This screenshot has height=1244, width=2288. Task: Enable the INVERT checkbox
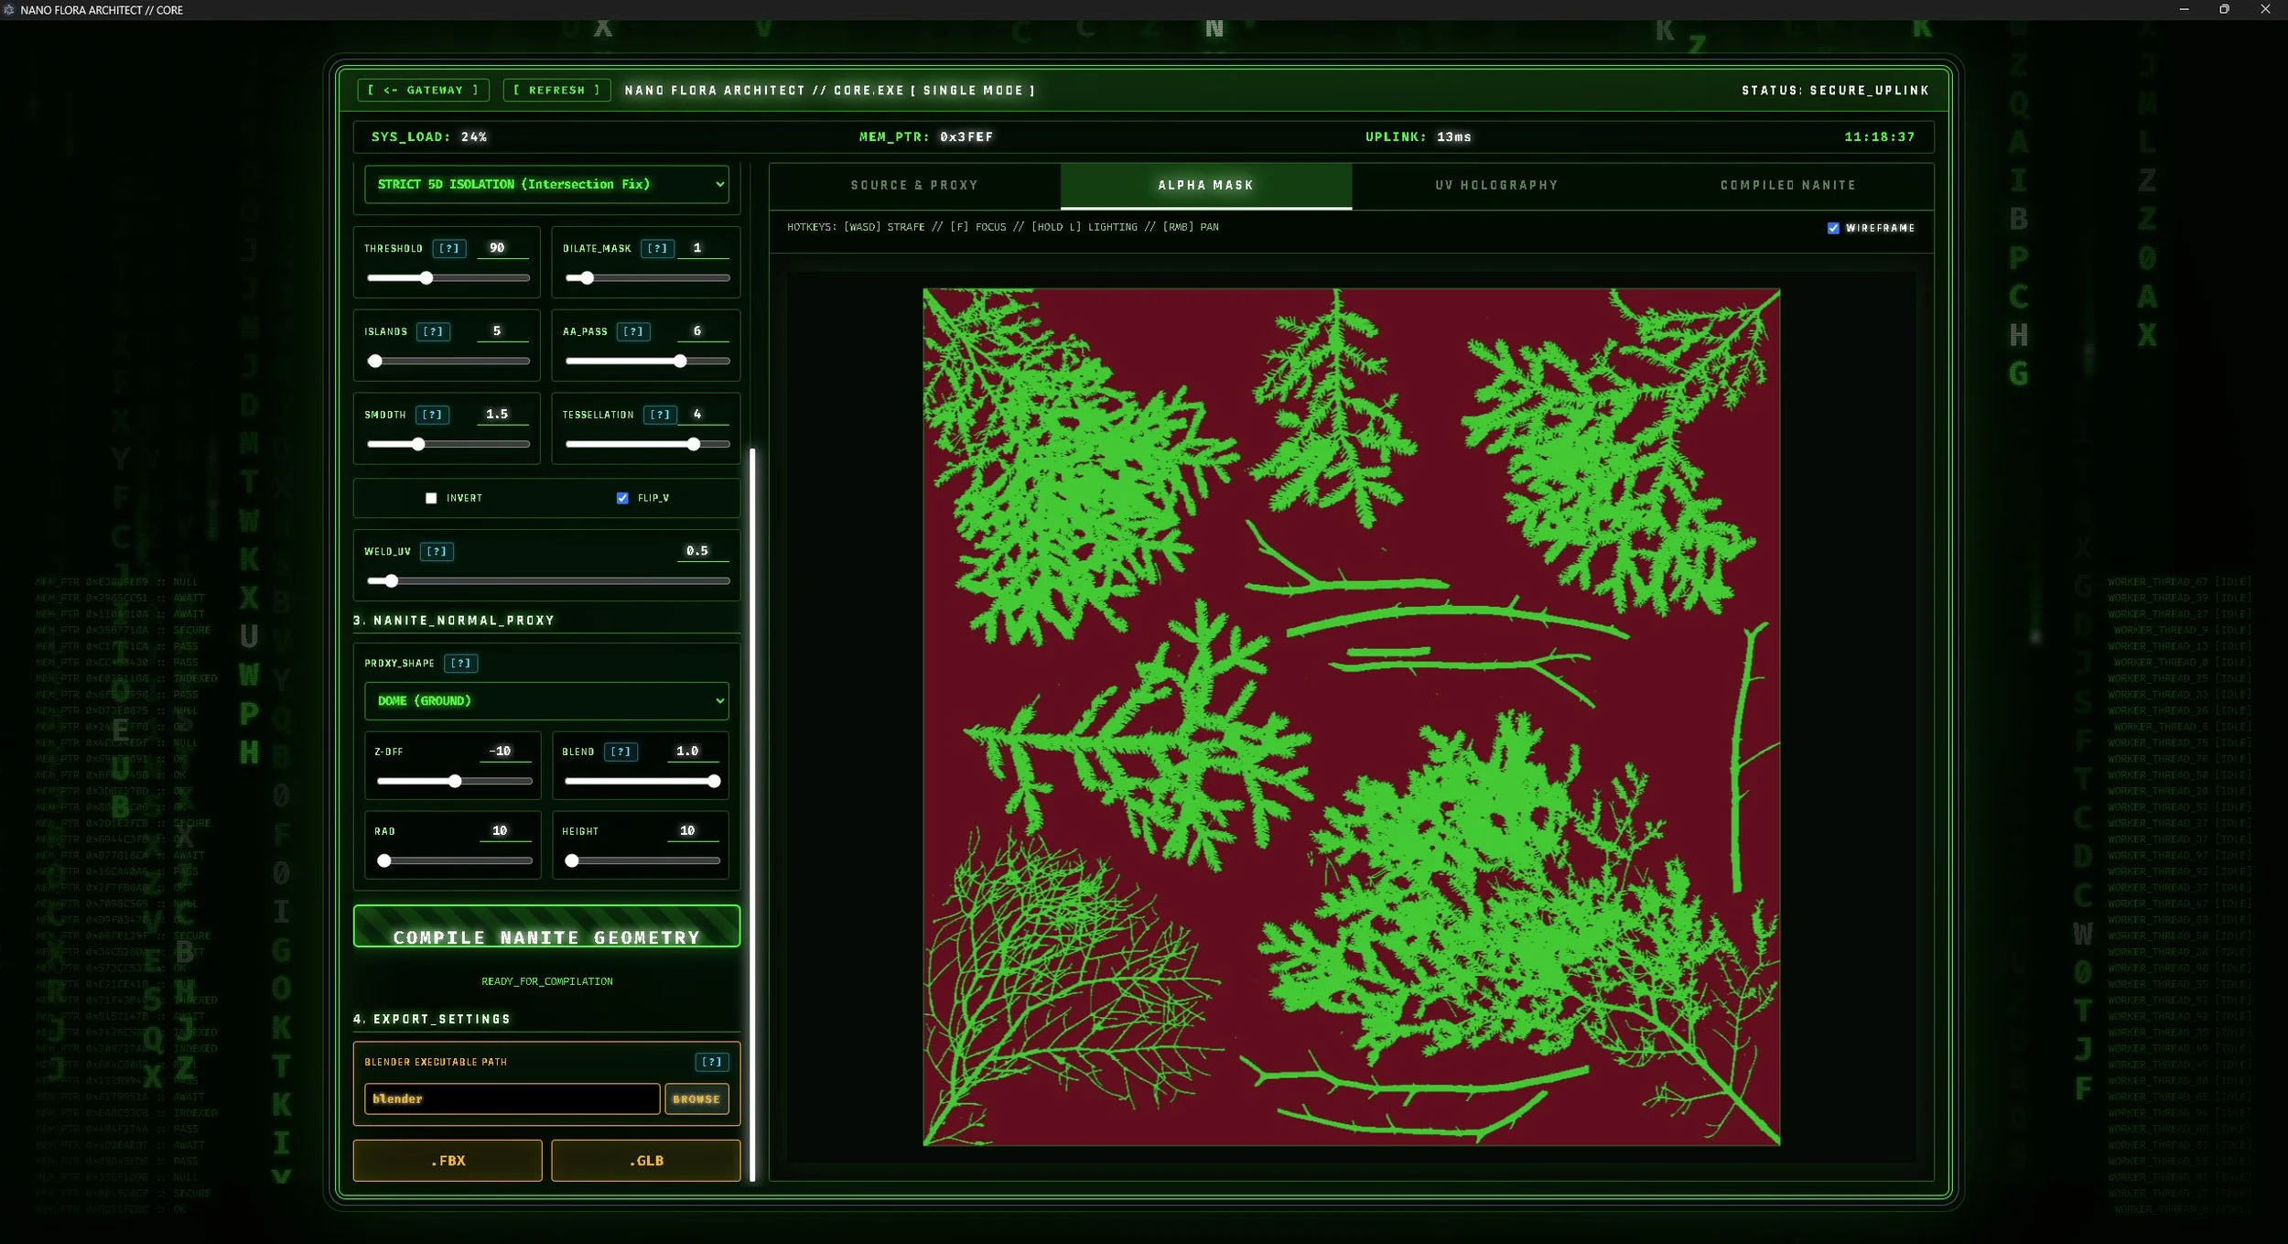coord(431,498)
